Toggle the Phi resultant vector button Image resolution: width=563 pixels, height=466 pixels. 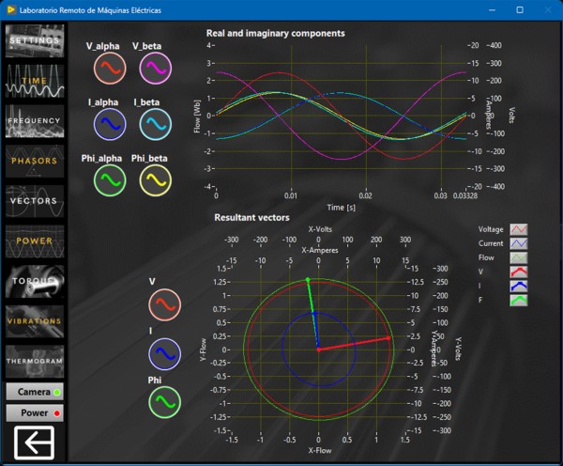[x=165, y=401]
